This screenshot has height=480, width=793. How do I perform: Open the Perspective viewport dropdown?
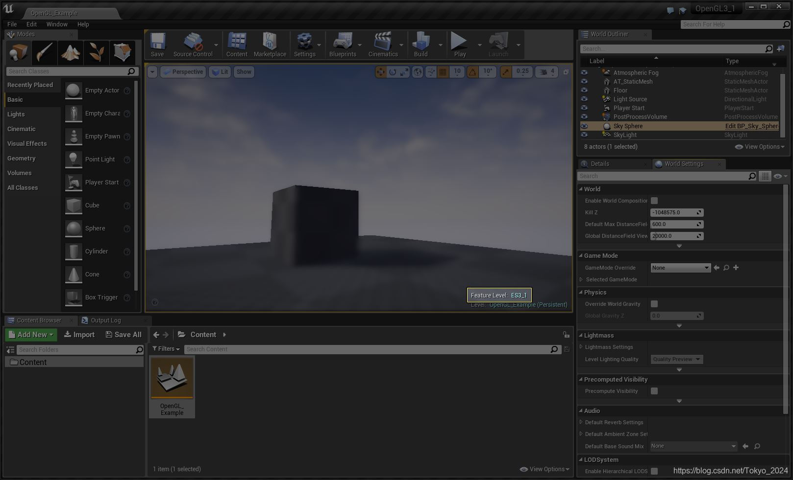click(x=183, y=72)
